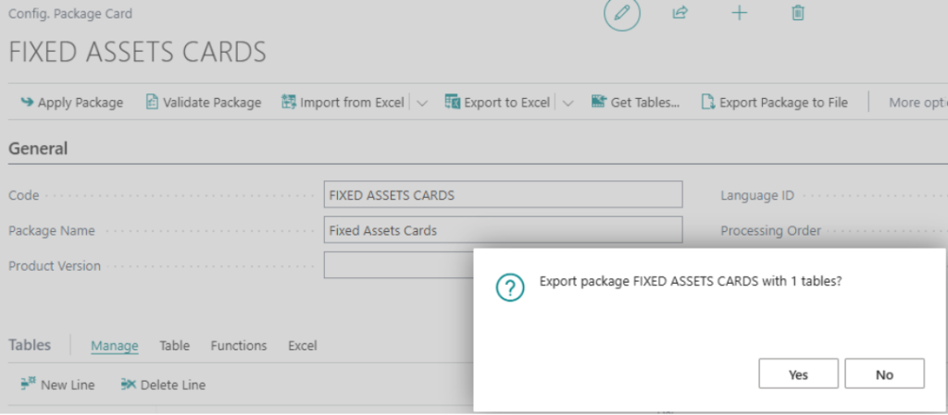Open the Excel menu in Tables
The image size is (948, 415).
pos(302,346)
